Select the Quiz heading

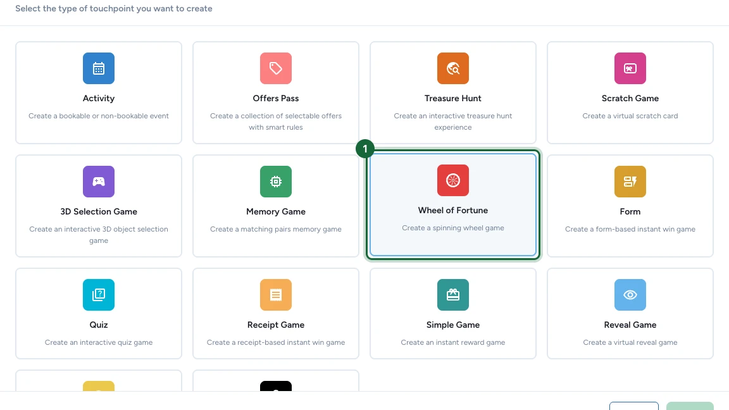99,325
